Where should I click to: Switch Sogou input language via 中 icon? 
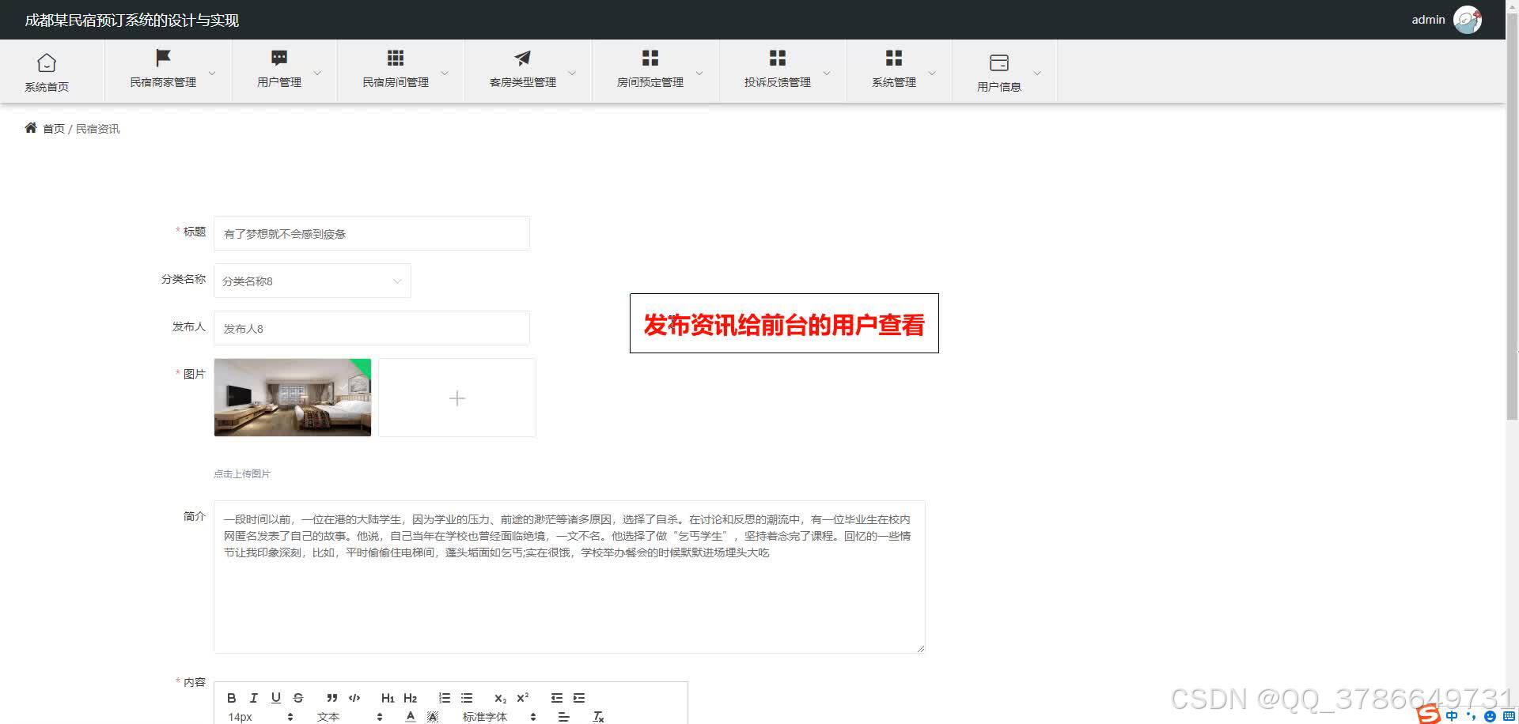pyautogui.click(x=1452, y=716)
